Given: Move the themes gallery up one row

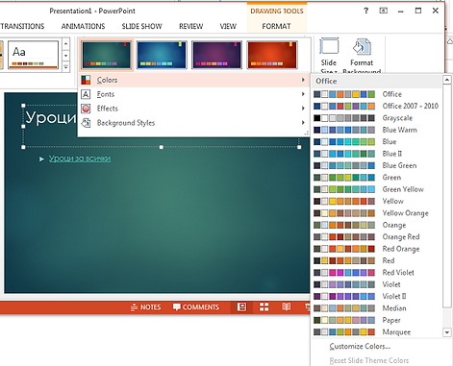Looking at the screenshot, I should 65,44.
